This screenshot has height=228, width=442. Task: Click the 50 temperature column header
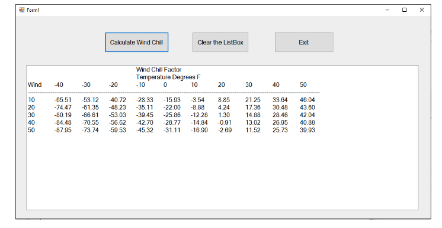tap(303, 85)
